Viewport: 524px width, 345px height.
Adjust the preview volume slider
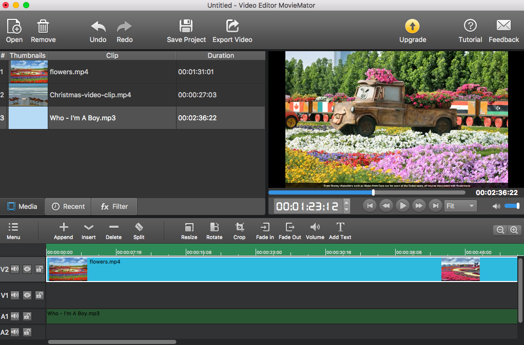tap(512, 206)
